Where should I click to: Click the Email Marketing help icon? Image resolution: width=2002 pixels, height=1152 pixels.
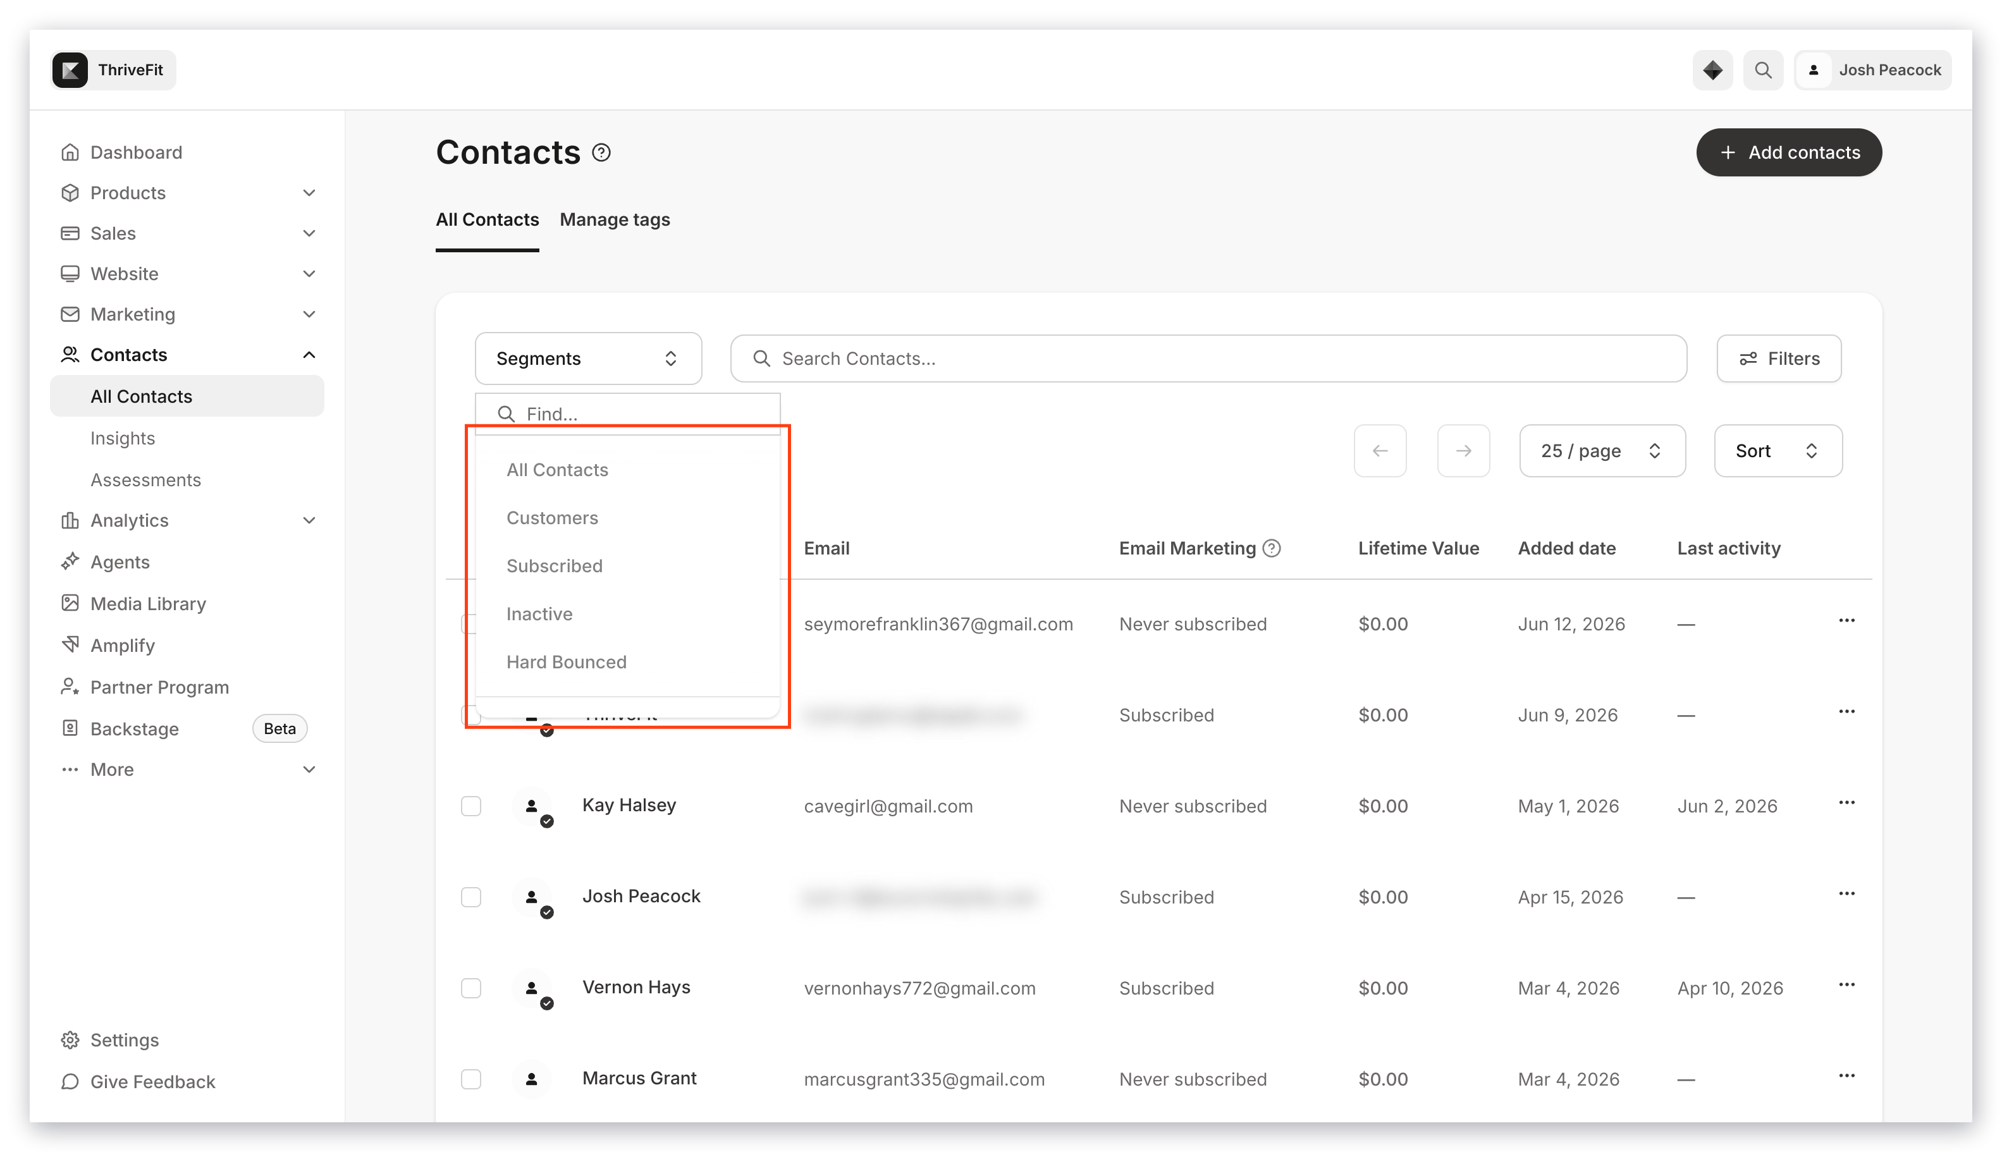coord(1272,548)
